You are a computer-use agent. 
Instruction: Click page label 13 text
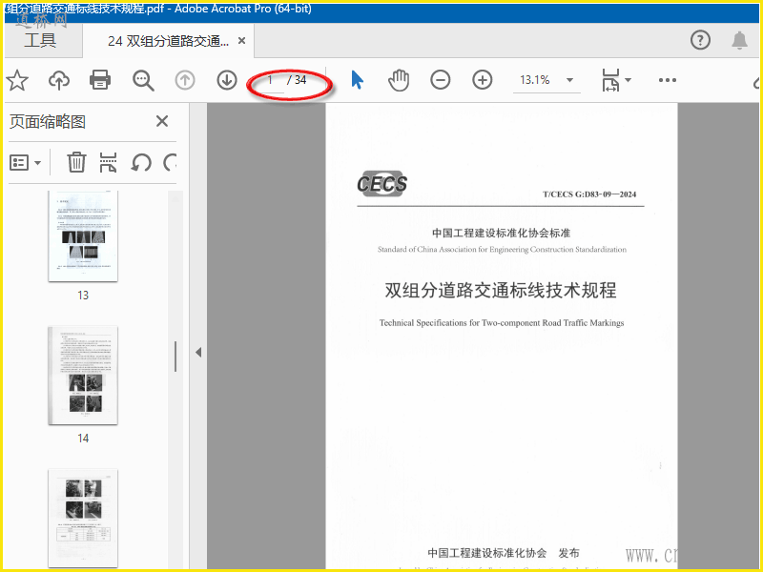click(83, 296)
